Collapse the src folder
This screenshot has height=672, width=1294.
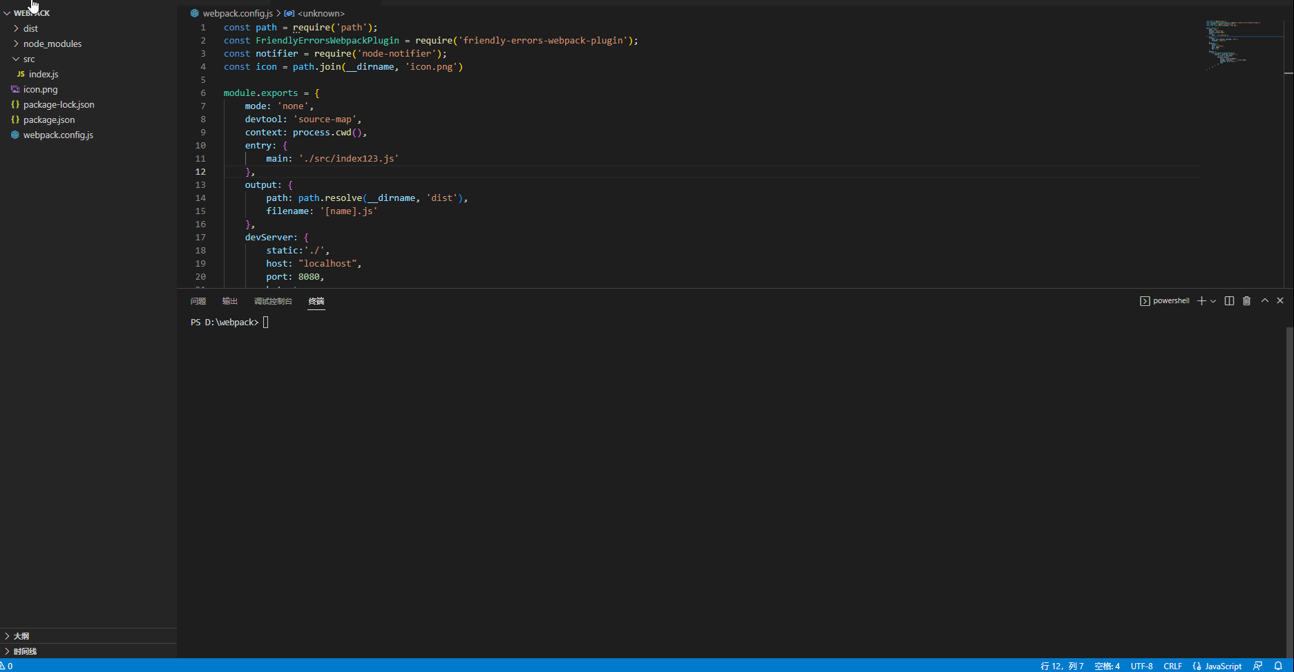[x=28, y=59]
